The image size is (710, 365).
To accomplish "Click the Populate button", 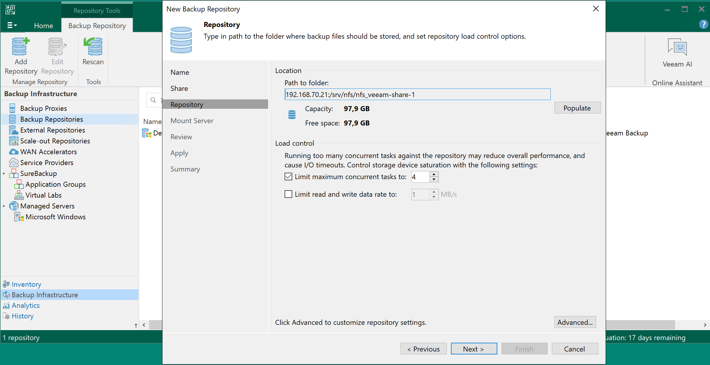I will pyautogui.click(x=577, y=108).
